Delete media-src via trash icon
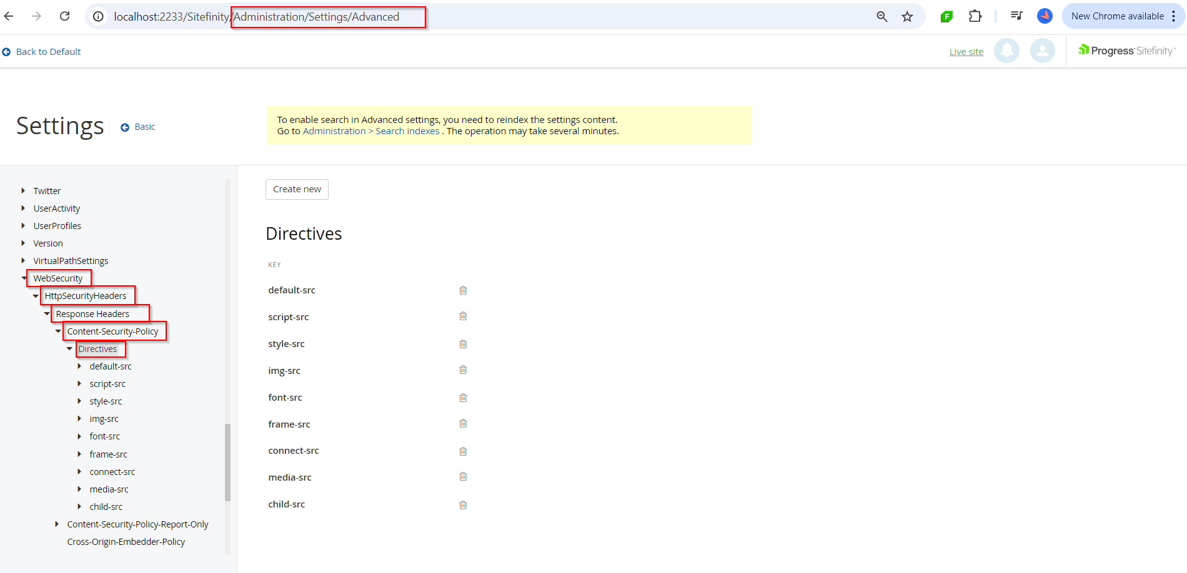Screen dimensions: 1187x573 point(463,476)
